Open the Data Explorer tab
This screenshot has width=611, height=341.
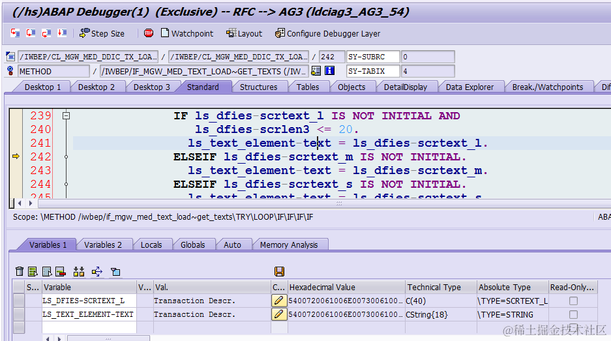[x=470, y=87]
